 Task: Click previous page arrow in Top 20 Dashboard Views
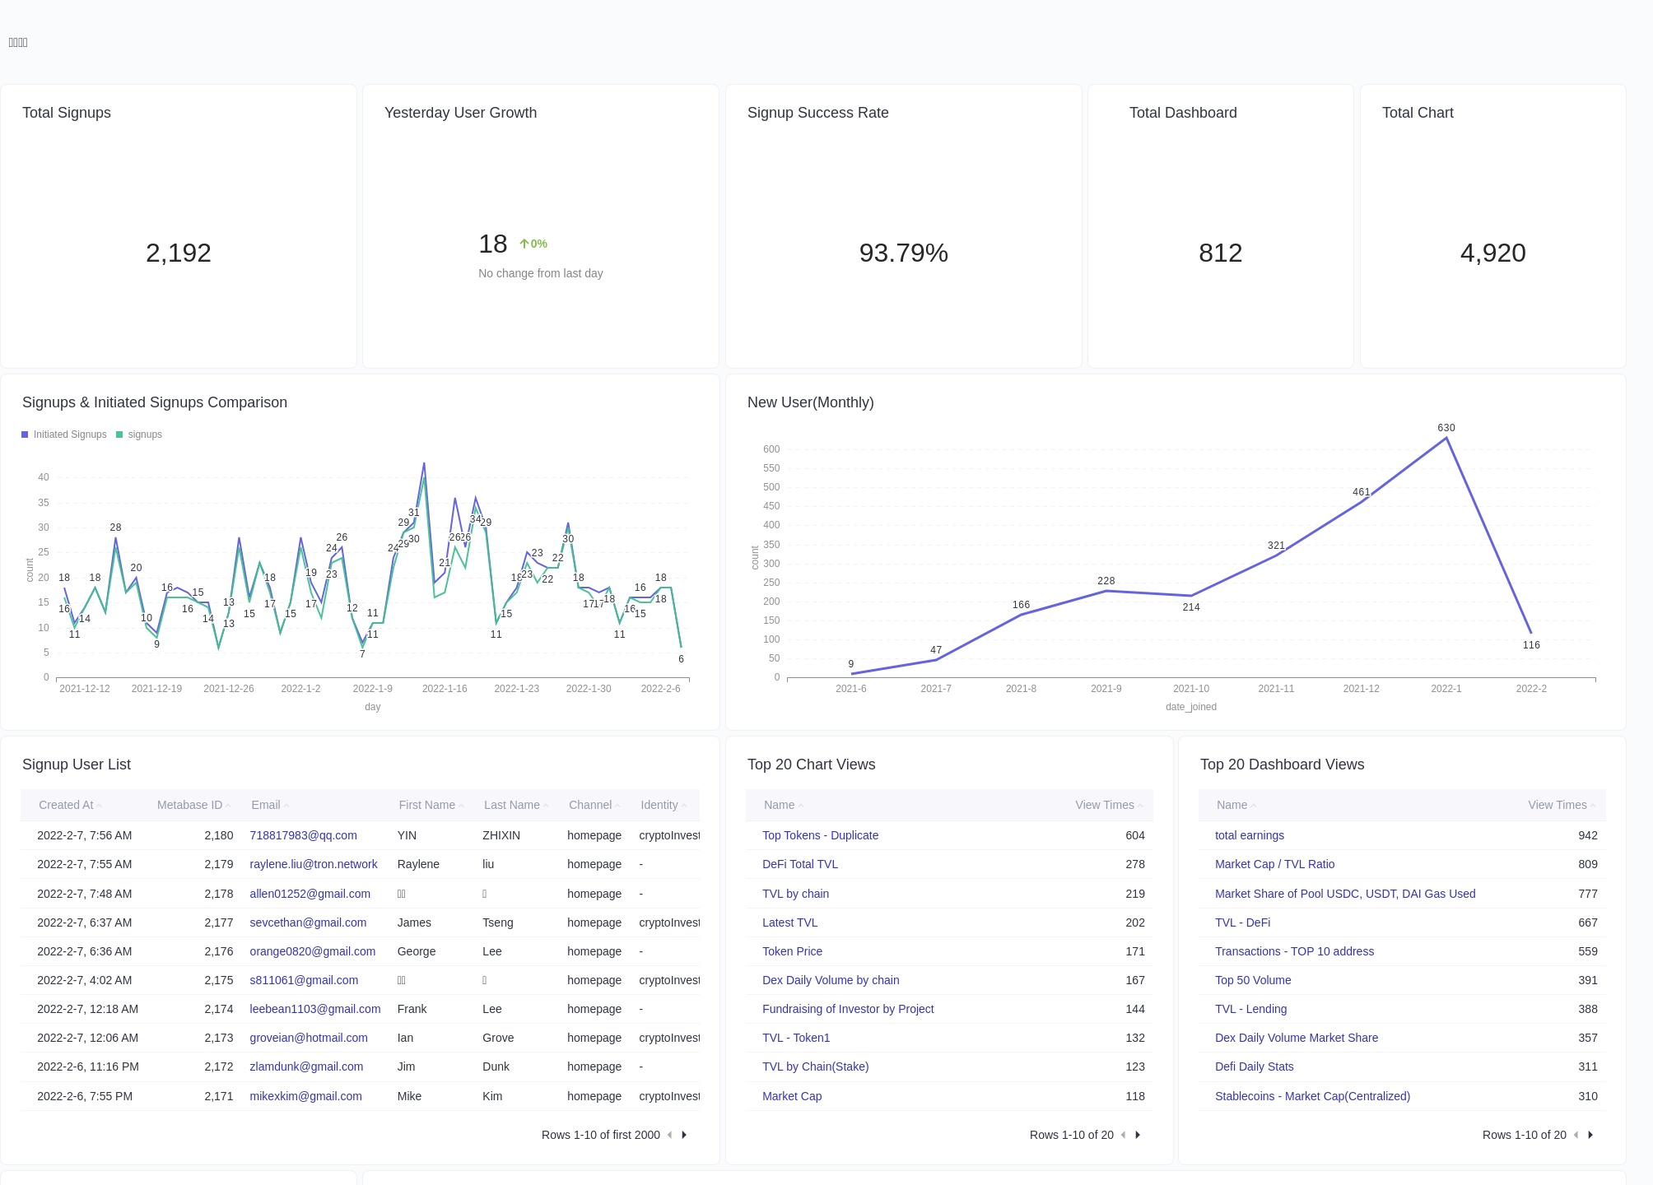coord(1576,1135)
